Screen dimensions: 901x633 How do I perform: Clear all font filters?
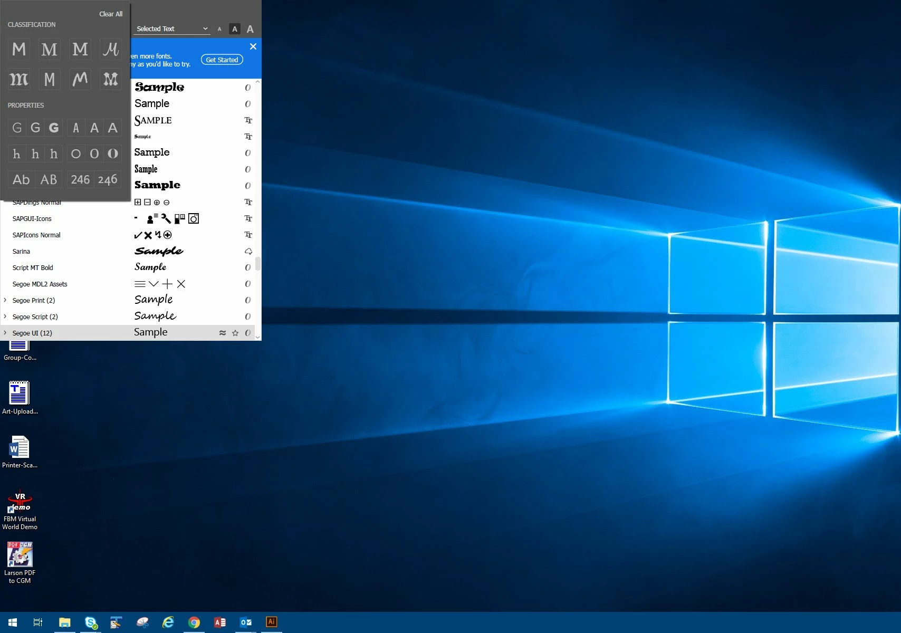tap(111, 14)
